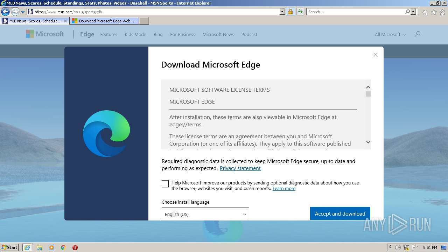Show hidden system tray icons
Screen dimensions: 448x252
tap(390, 247)
